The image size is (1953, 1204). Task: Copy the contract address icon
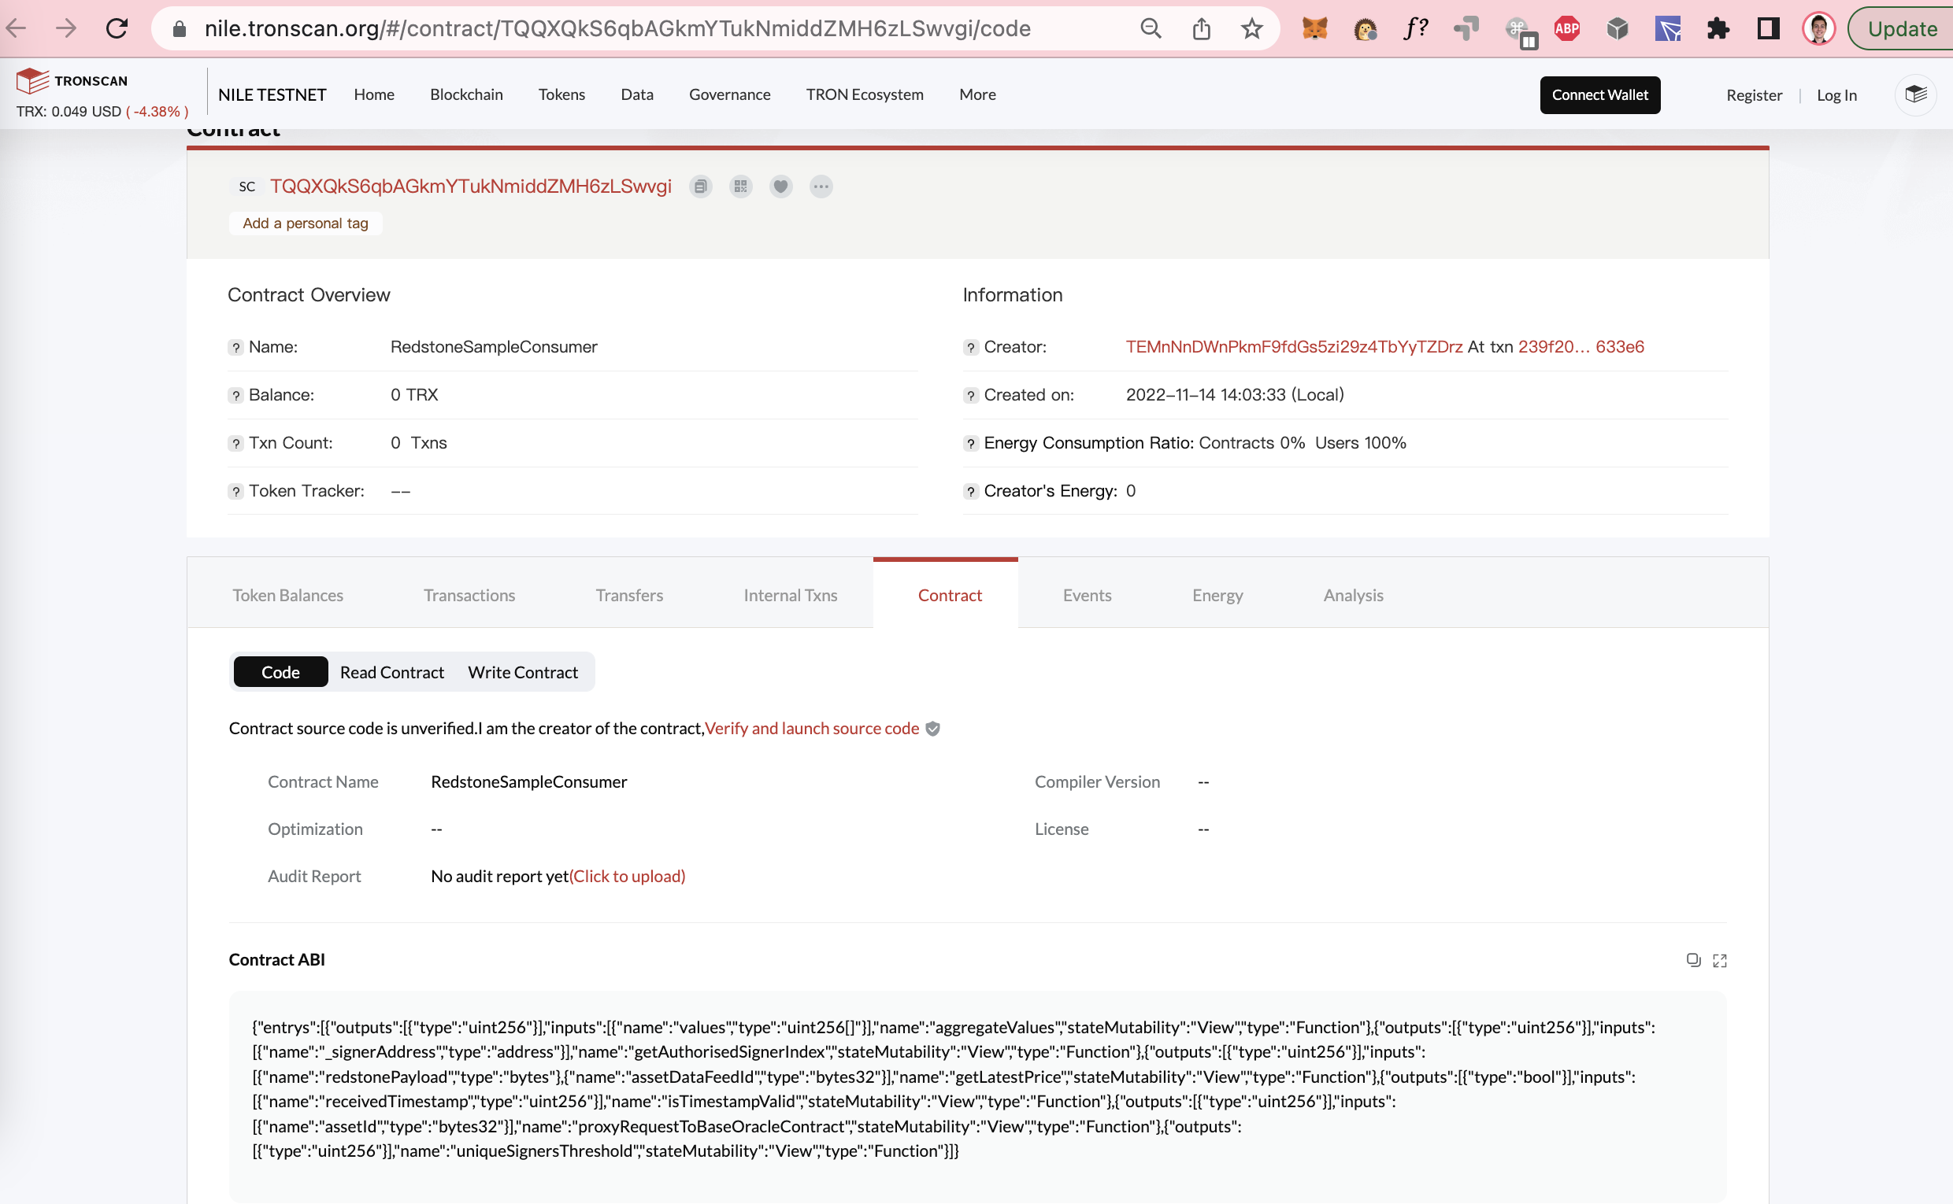700,187
